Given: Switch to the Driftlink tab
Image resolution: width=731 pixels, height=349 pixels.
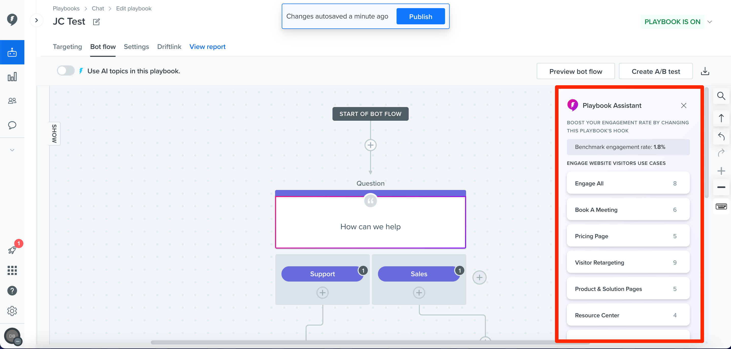Looking at the screenshot, I should click(x=169, y=47).
